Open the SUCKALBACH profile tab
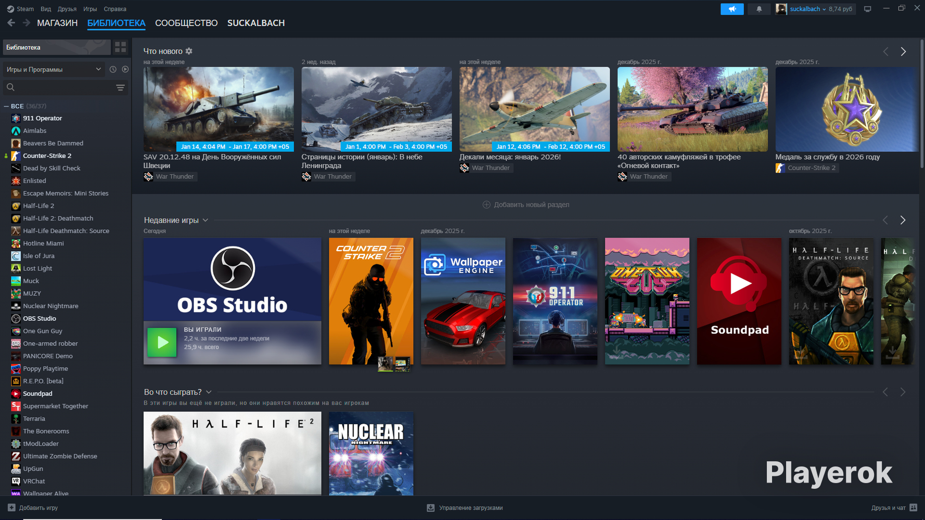 [256, 23]
